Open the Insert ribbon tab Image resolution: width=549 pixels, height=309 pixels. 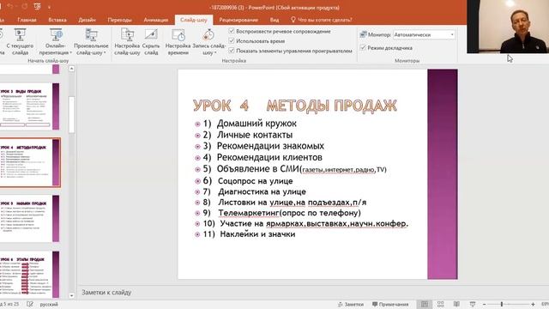(57, 20)
